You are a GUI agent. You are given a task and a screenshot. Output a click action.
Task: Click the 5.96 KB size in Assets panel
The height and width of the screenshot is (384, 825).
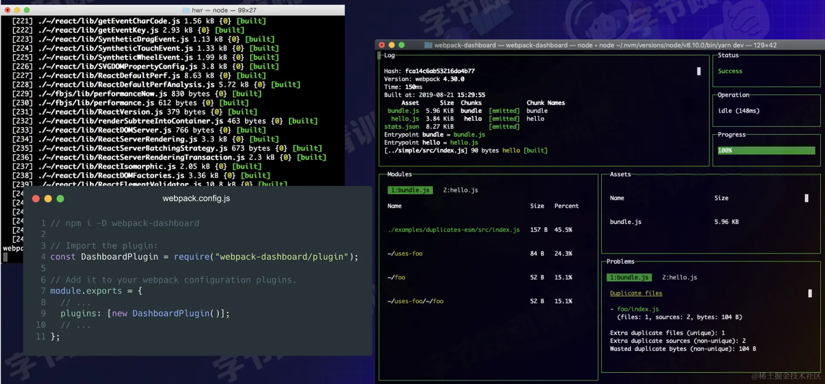pos(726,222)
